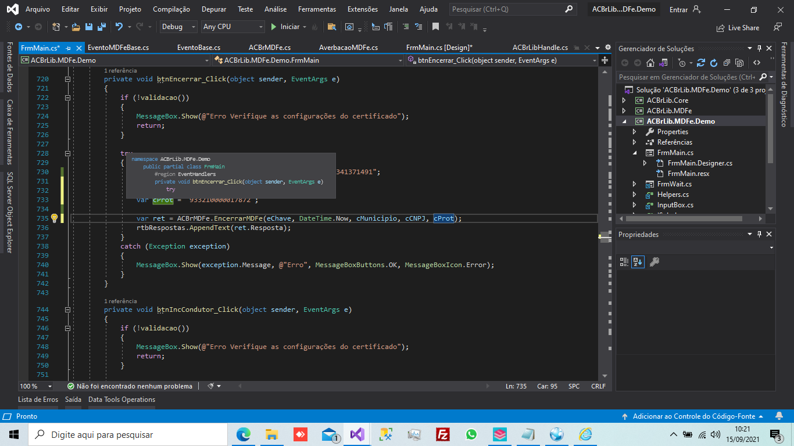The image size is (794, 446).
Task: Switch to the ACBrMDFe.cs tab
Action: click(x=270, y=48)
